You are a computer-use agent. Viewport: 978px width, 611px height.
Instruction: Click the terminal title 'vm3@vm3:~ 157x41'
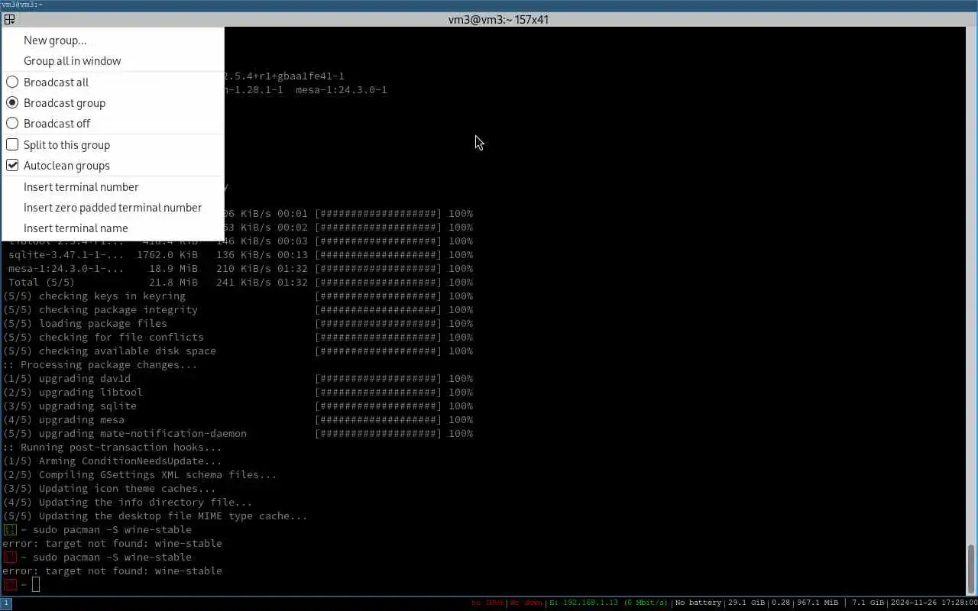pyautogui.click(x=498, y=20)
